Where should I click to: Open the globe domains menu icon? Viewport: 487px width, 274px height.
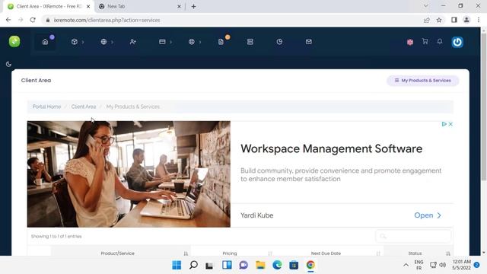point(103,42)
